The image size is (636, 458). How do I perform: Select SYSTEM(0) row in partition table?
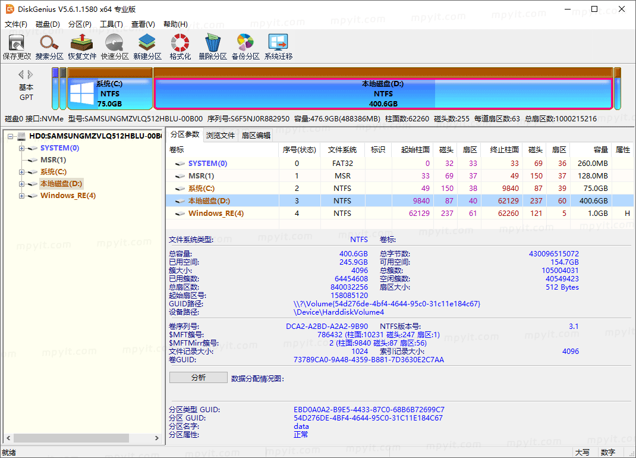399,164
